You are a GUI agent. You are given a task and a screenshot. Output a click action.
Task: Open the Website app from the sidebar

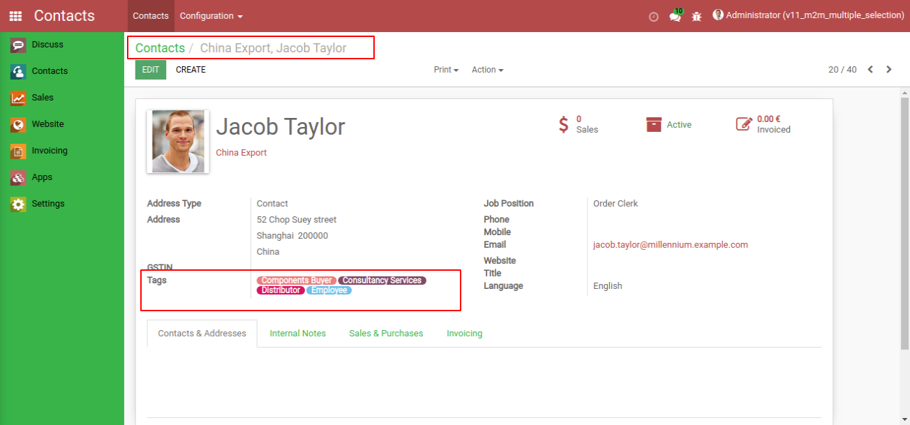[47, 124]
